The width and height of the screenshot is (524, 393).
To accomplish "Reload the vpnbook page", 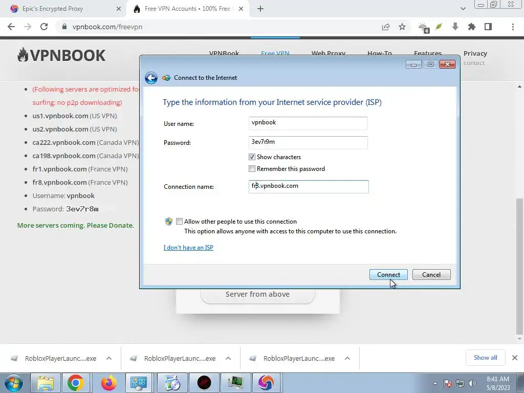I will (x=44, y=27).
